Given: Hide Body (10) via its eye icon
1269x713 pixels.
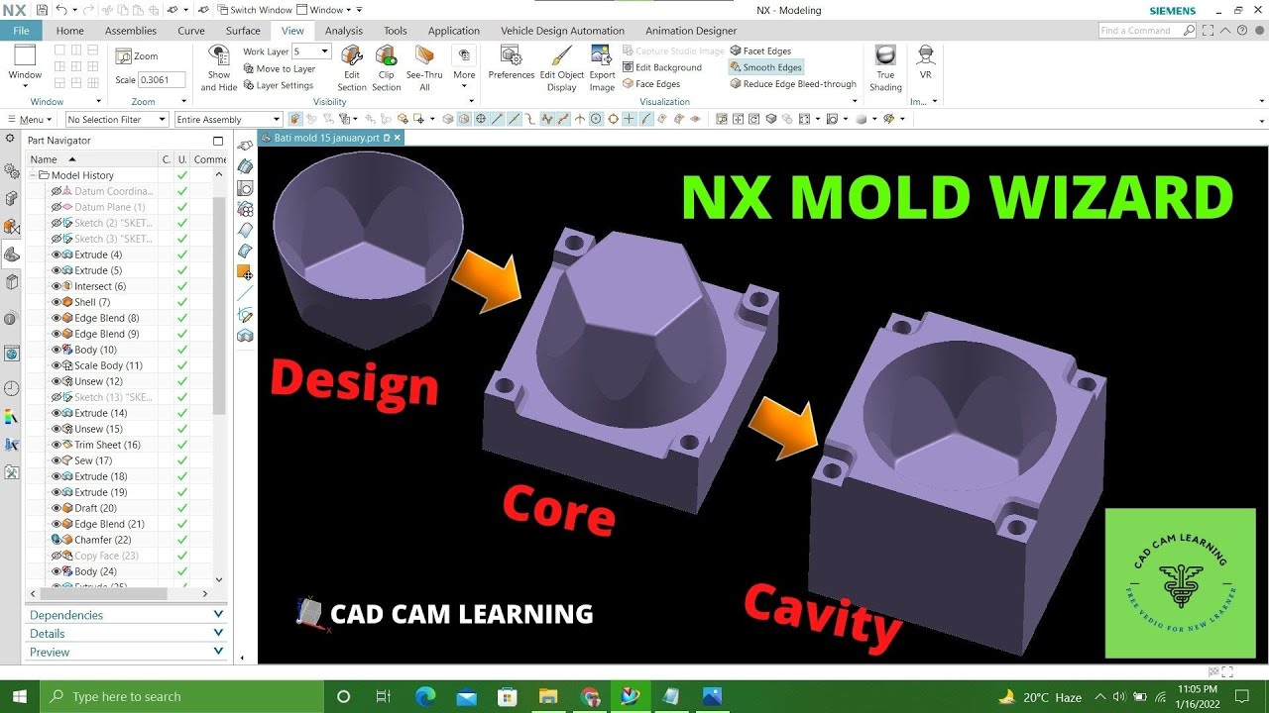Looking at the screenshot, I should 56,350.
